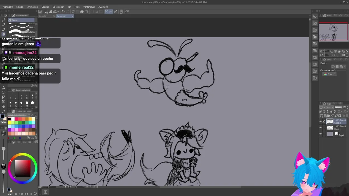This screenshot has height=196, width=349.
Task: Open the Color de expresión dropdown
Action: (329, 74)
